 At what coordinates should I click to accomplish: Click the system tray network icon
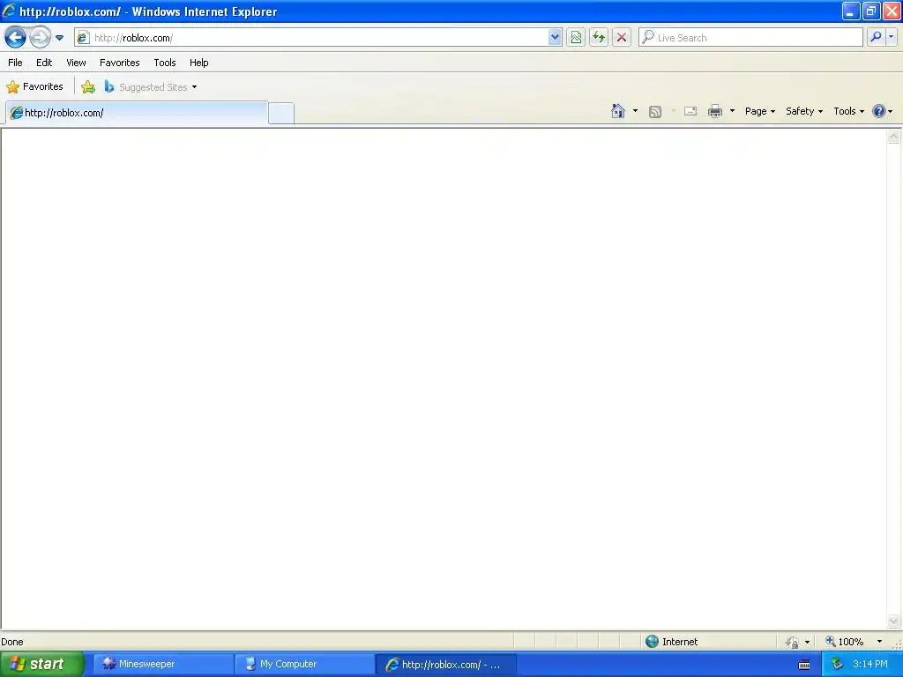pos(837,665)
